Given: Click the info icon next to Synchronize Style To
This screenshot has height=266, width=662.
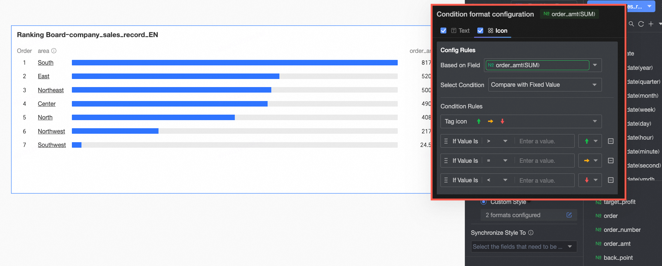Looking at the screenshot, I should pyautogui.click(x=531, y=233).
